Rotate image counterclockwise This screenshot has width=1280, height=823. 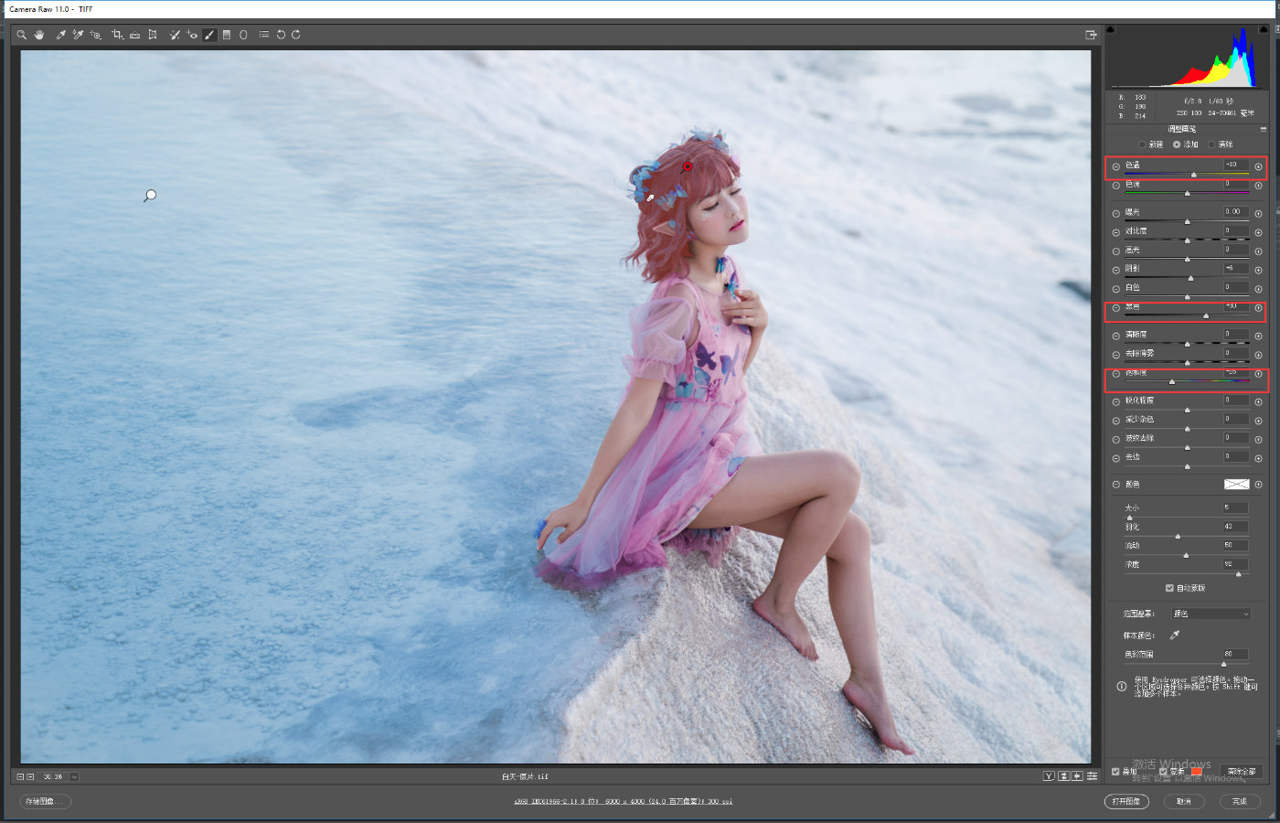pyautogui.click(x=281, y=35)
